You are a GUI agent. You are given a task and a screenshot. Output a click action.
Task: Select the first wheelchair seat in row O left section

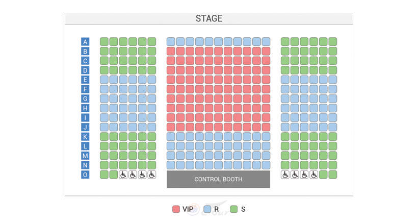[x=123, y=175]
